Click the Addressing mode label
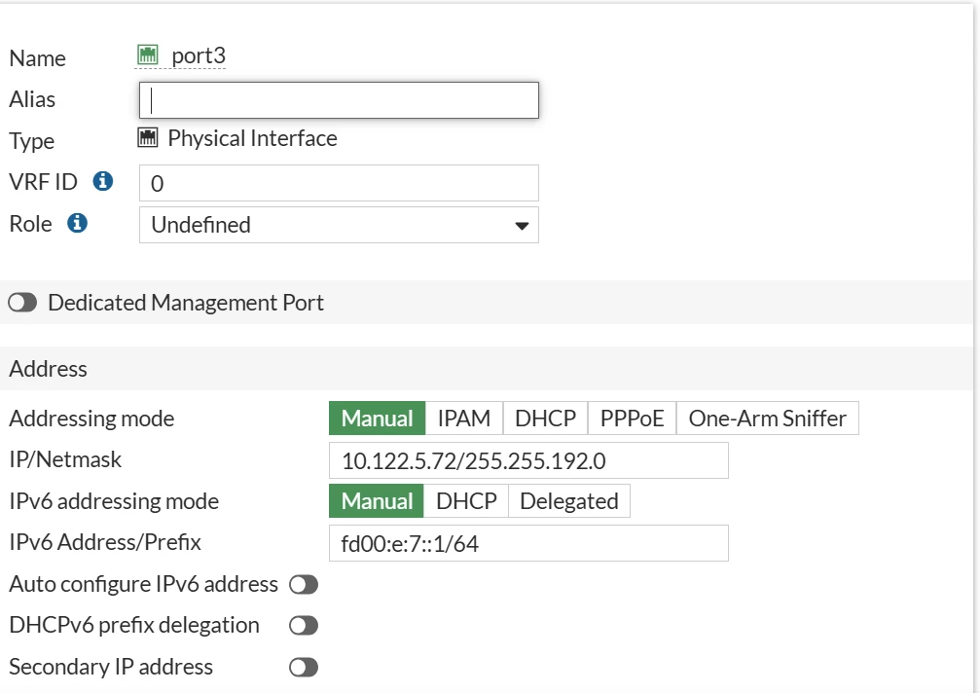 (x=91, y=419)
